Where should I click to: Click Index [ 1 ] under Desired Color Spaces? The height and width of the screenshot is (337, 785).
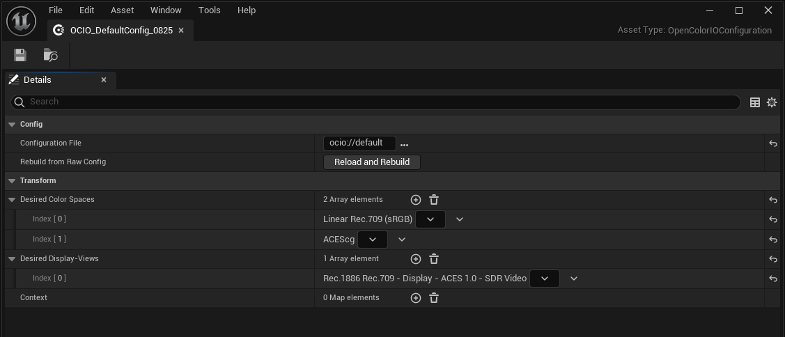pos(49,240)
